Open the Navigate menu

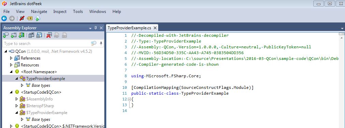[39, 12]
